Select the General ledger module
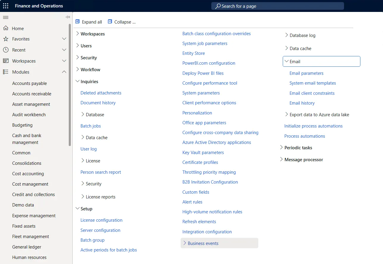The image size is (383, 264). (x=27, y=247)
